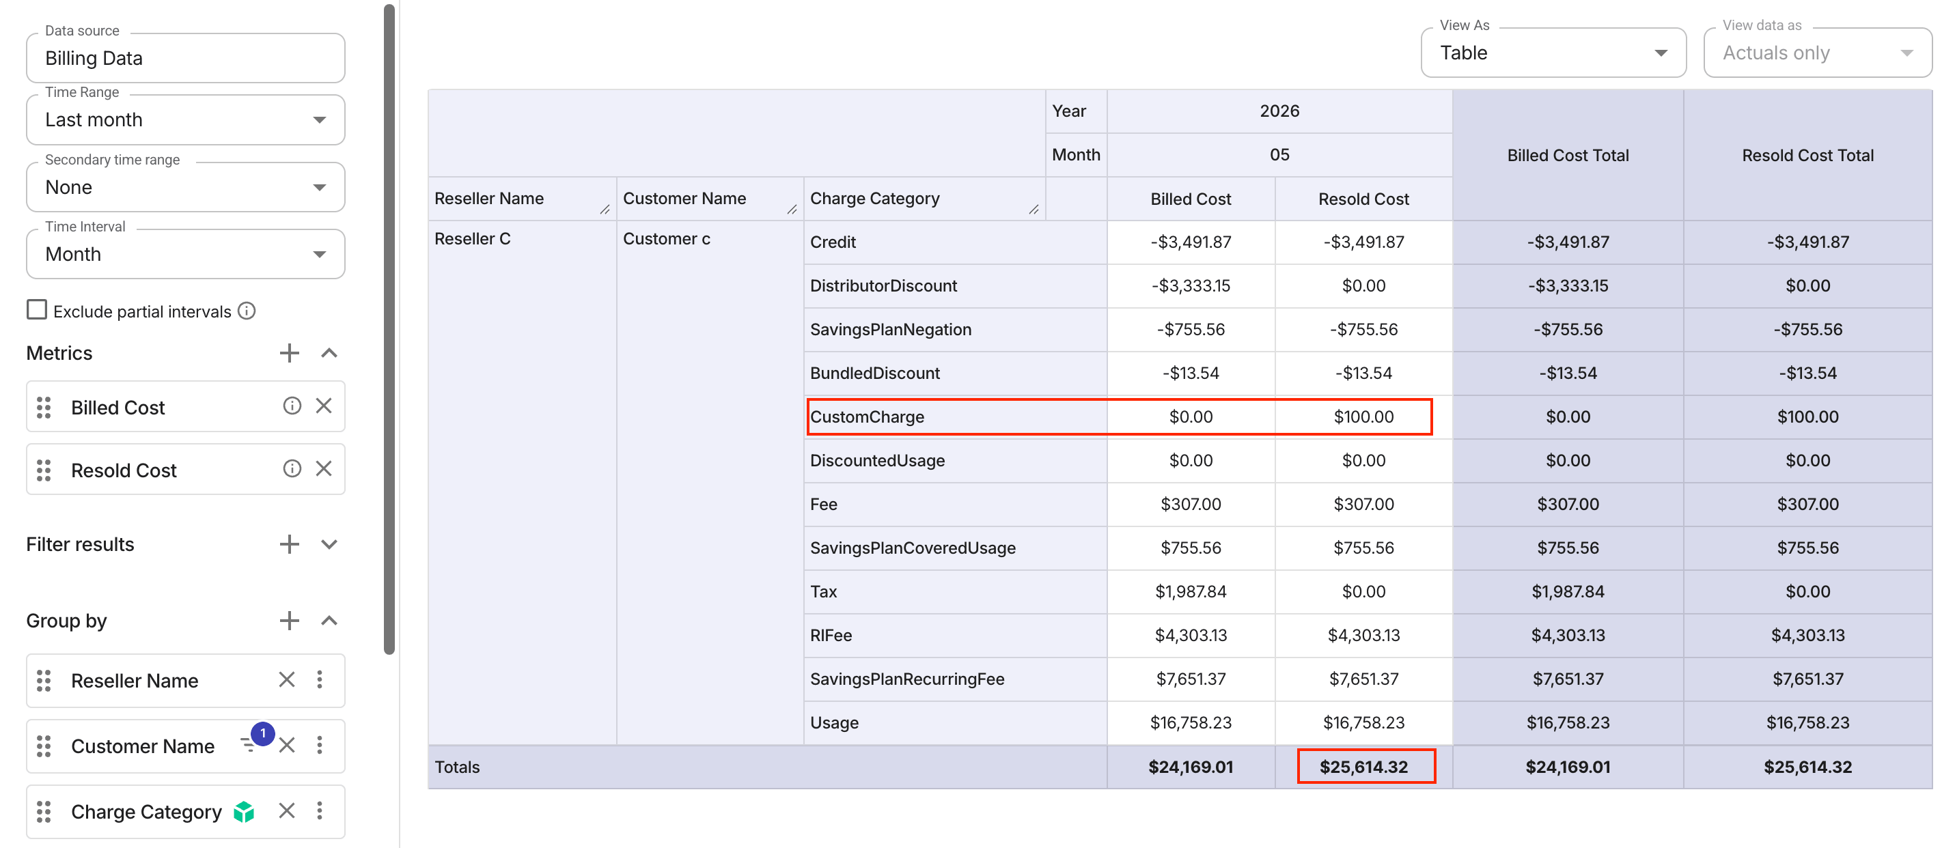Show info for Resold Cost metric
Screen dimensions: 1955x848
[x=292, y=469]
